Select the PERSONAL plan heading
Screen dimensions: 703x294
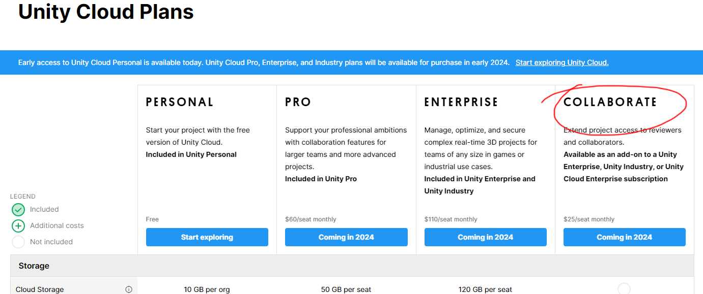(180, 102)
